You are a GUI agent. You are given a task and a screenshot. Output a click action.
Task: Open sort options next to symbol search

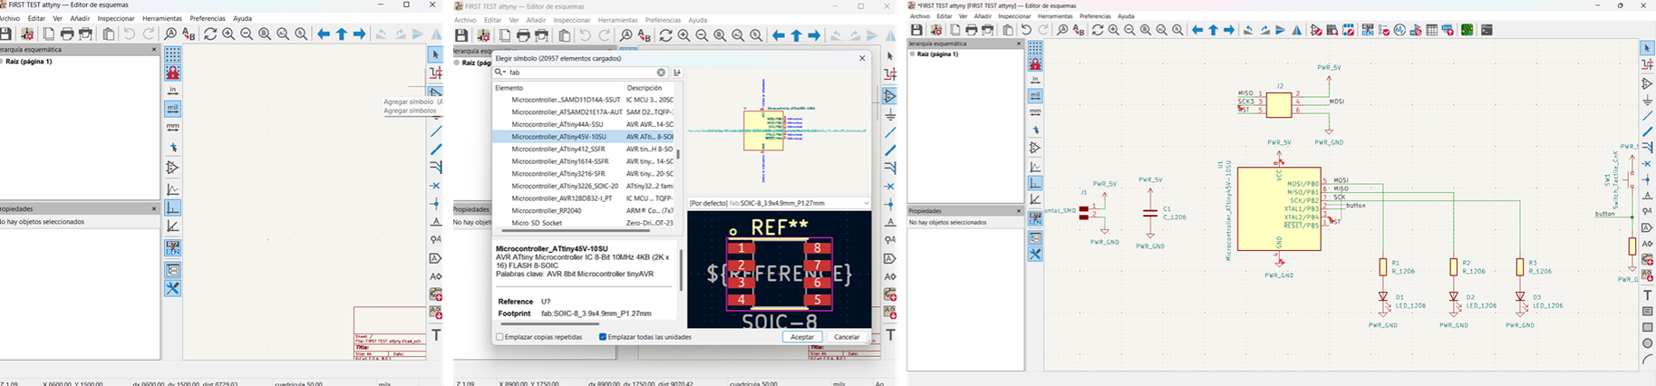click(x=677, y=72)
